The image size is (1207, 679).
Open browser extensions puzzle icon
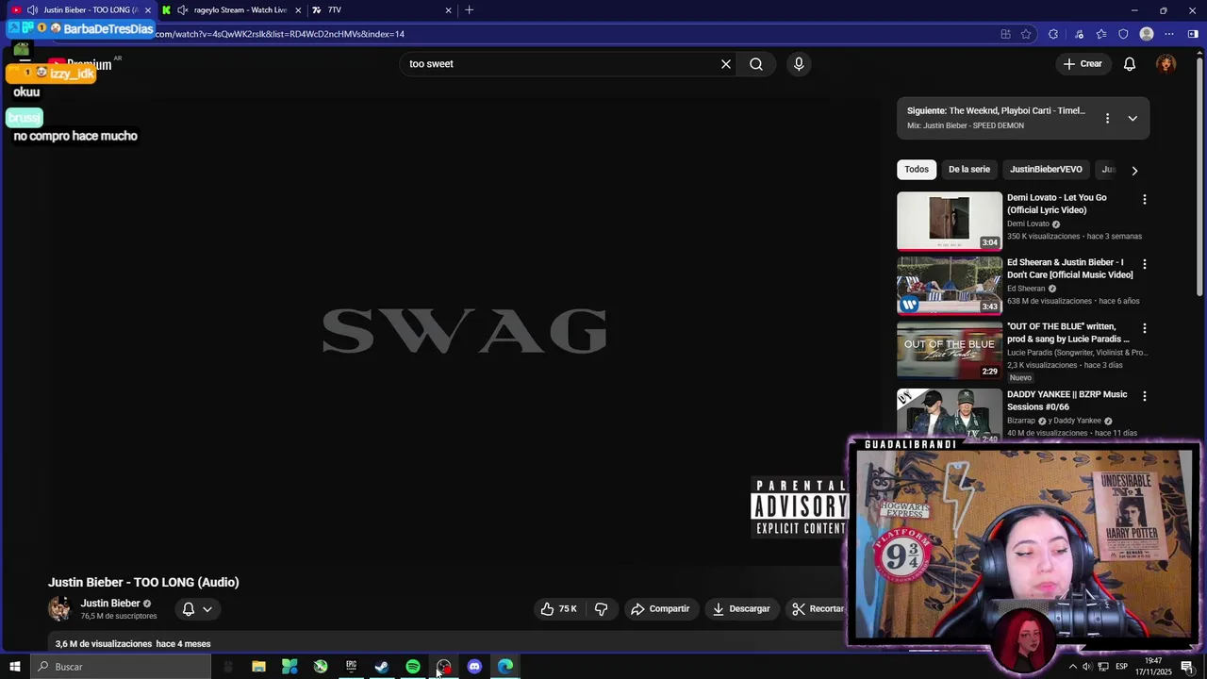(1053, 34)
